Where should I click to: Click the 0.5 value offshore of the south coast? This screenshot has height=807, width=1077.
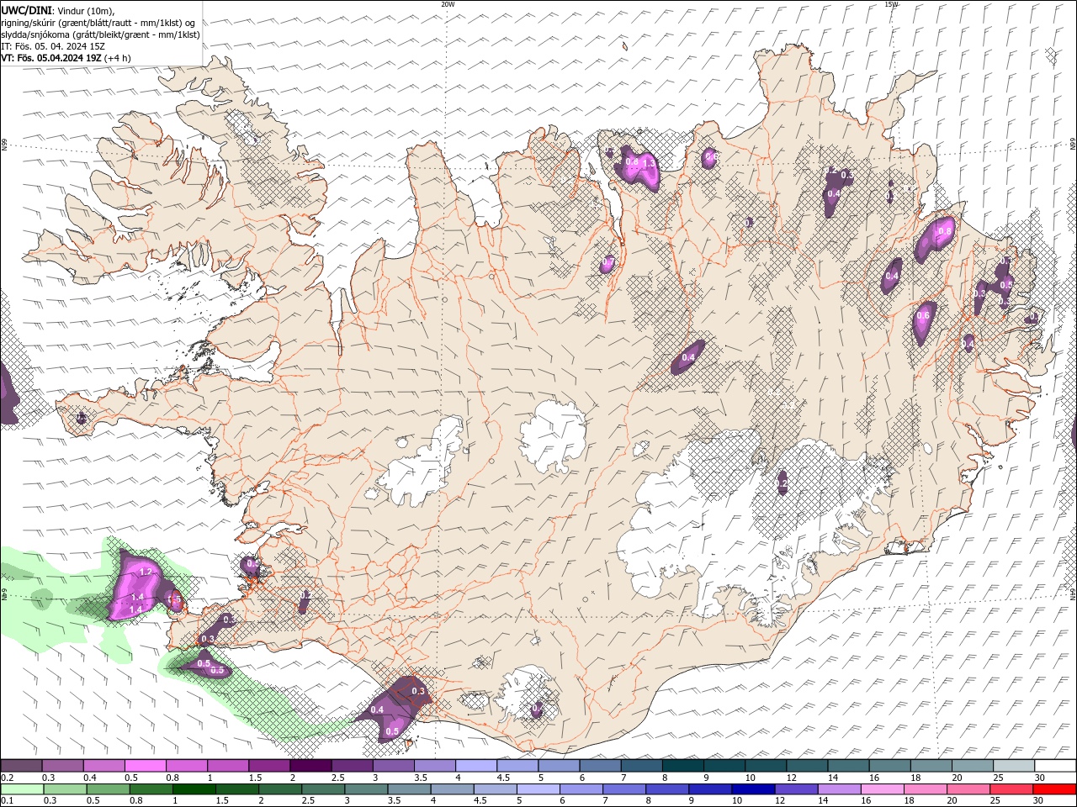coord(392,731)
